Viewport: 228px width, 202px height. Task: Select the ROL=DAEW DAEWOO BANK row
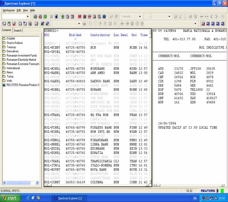click(96, 81)
